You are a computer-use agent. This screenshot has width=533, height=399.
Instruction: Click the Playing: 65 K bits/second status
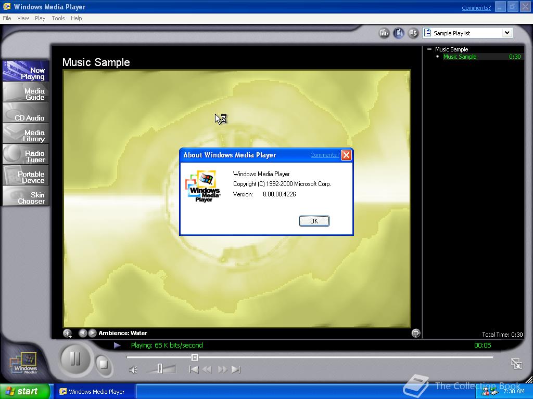coord(167,345)
